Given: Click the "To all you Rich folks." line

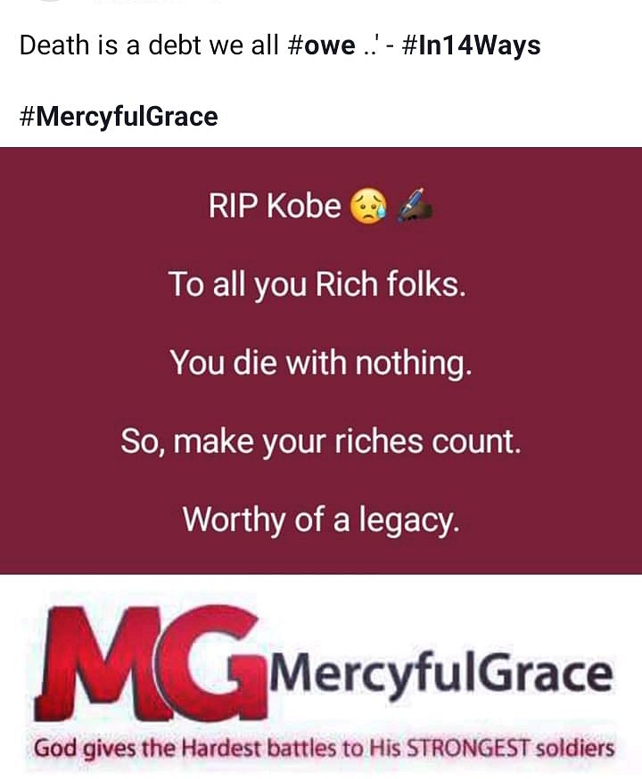Looking at the screenshot, I should pyautogui.click(x=317, y=284).
